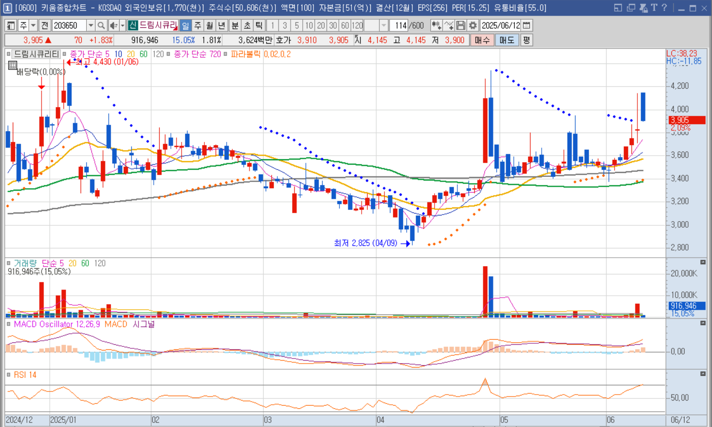Switch to minute 분 chart
Viewport: 712px width, 427px height.
click(x=235, y=25)
